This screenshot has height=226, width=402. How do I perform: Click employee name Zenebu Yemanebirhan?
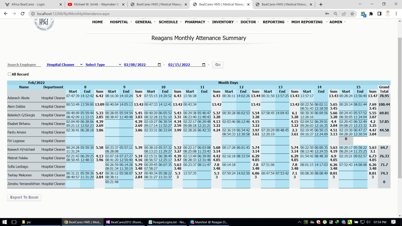coord(24,184)
